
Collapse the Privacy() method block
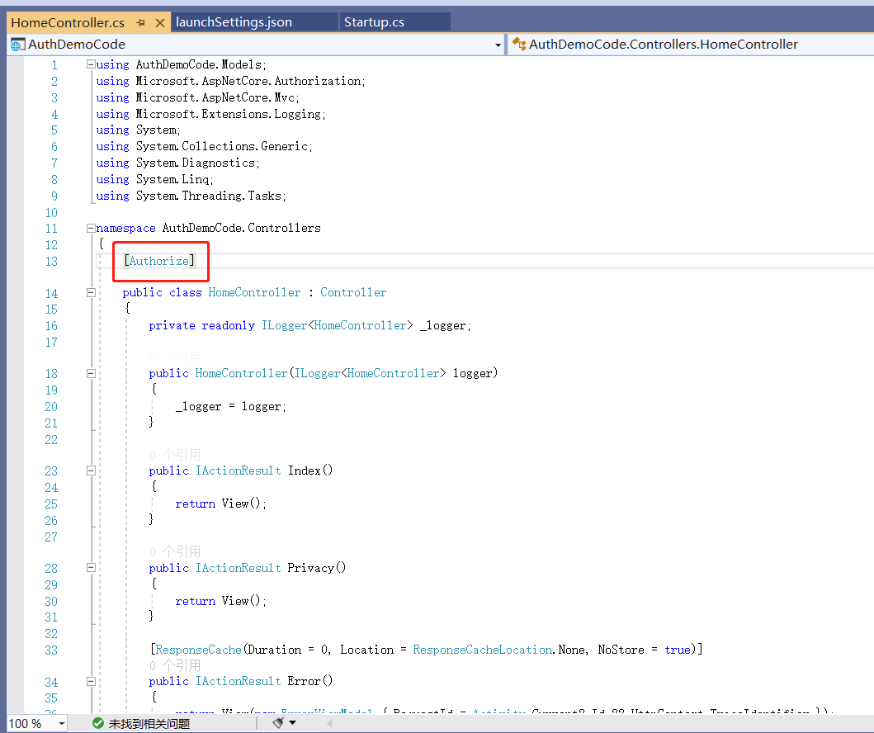(91, 568)
